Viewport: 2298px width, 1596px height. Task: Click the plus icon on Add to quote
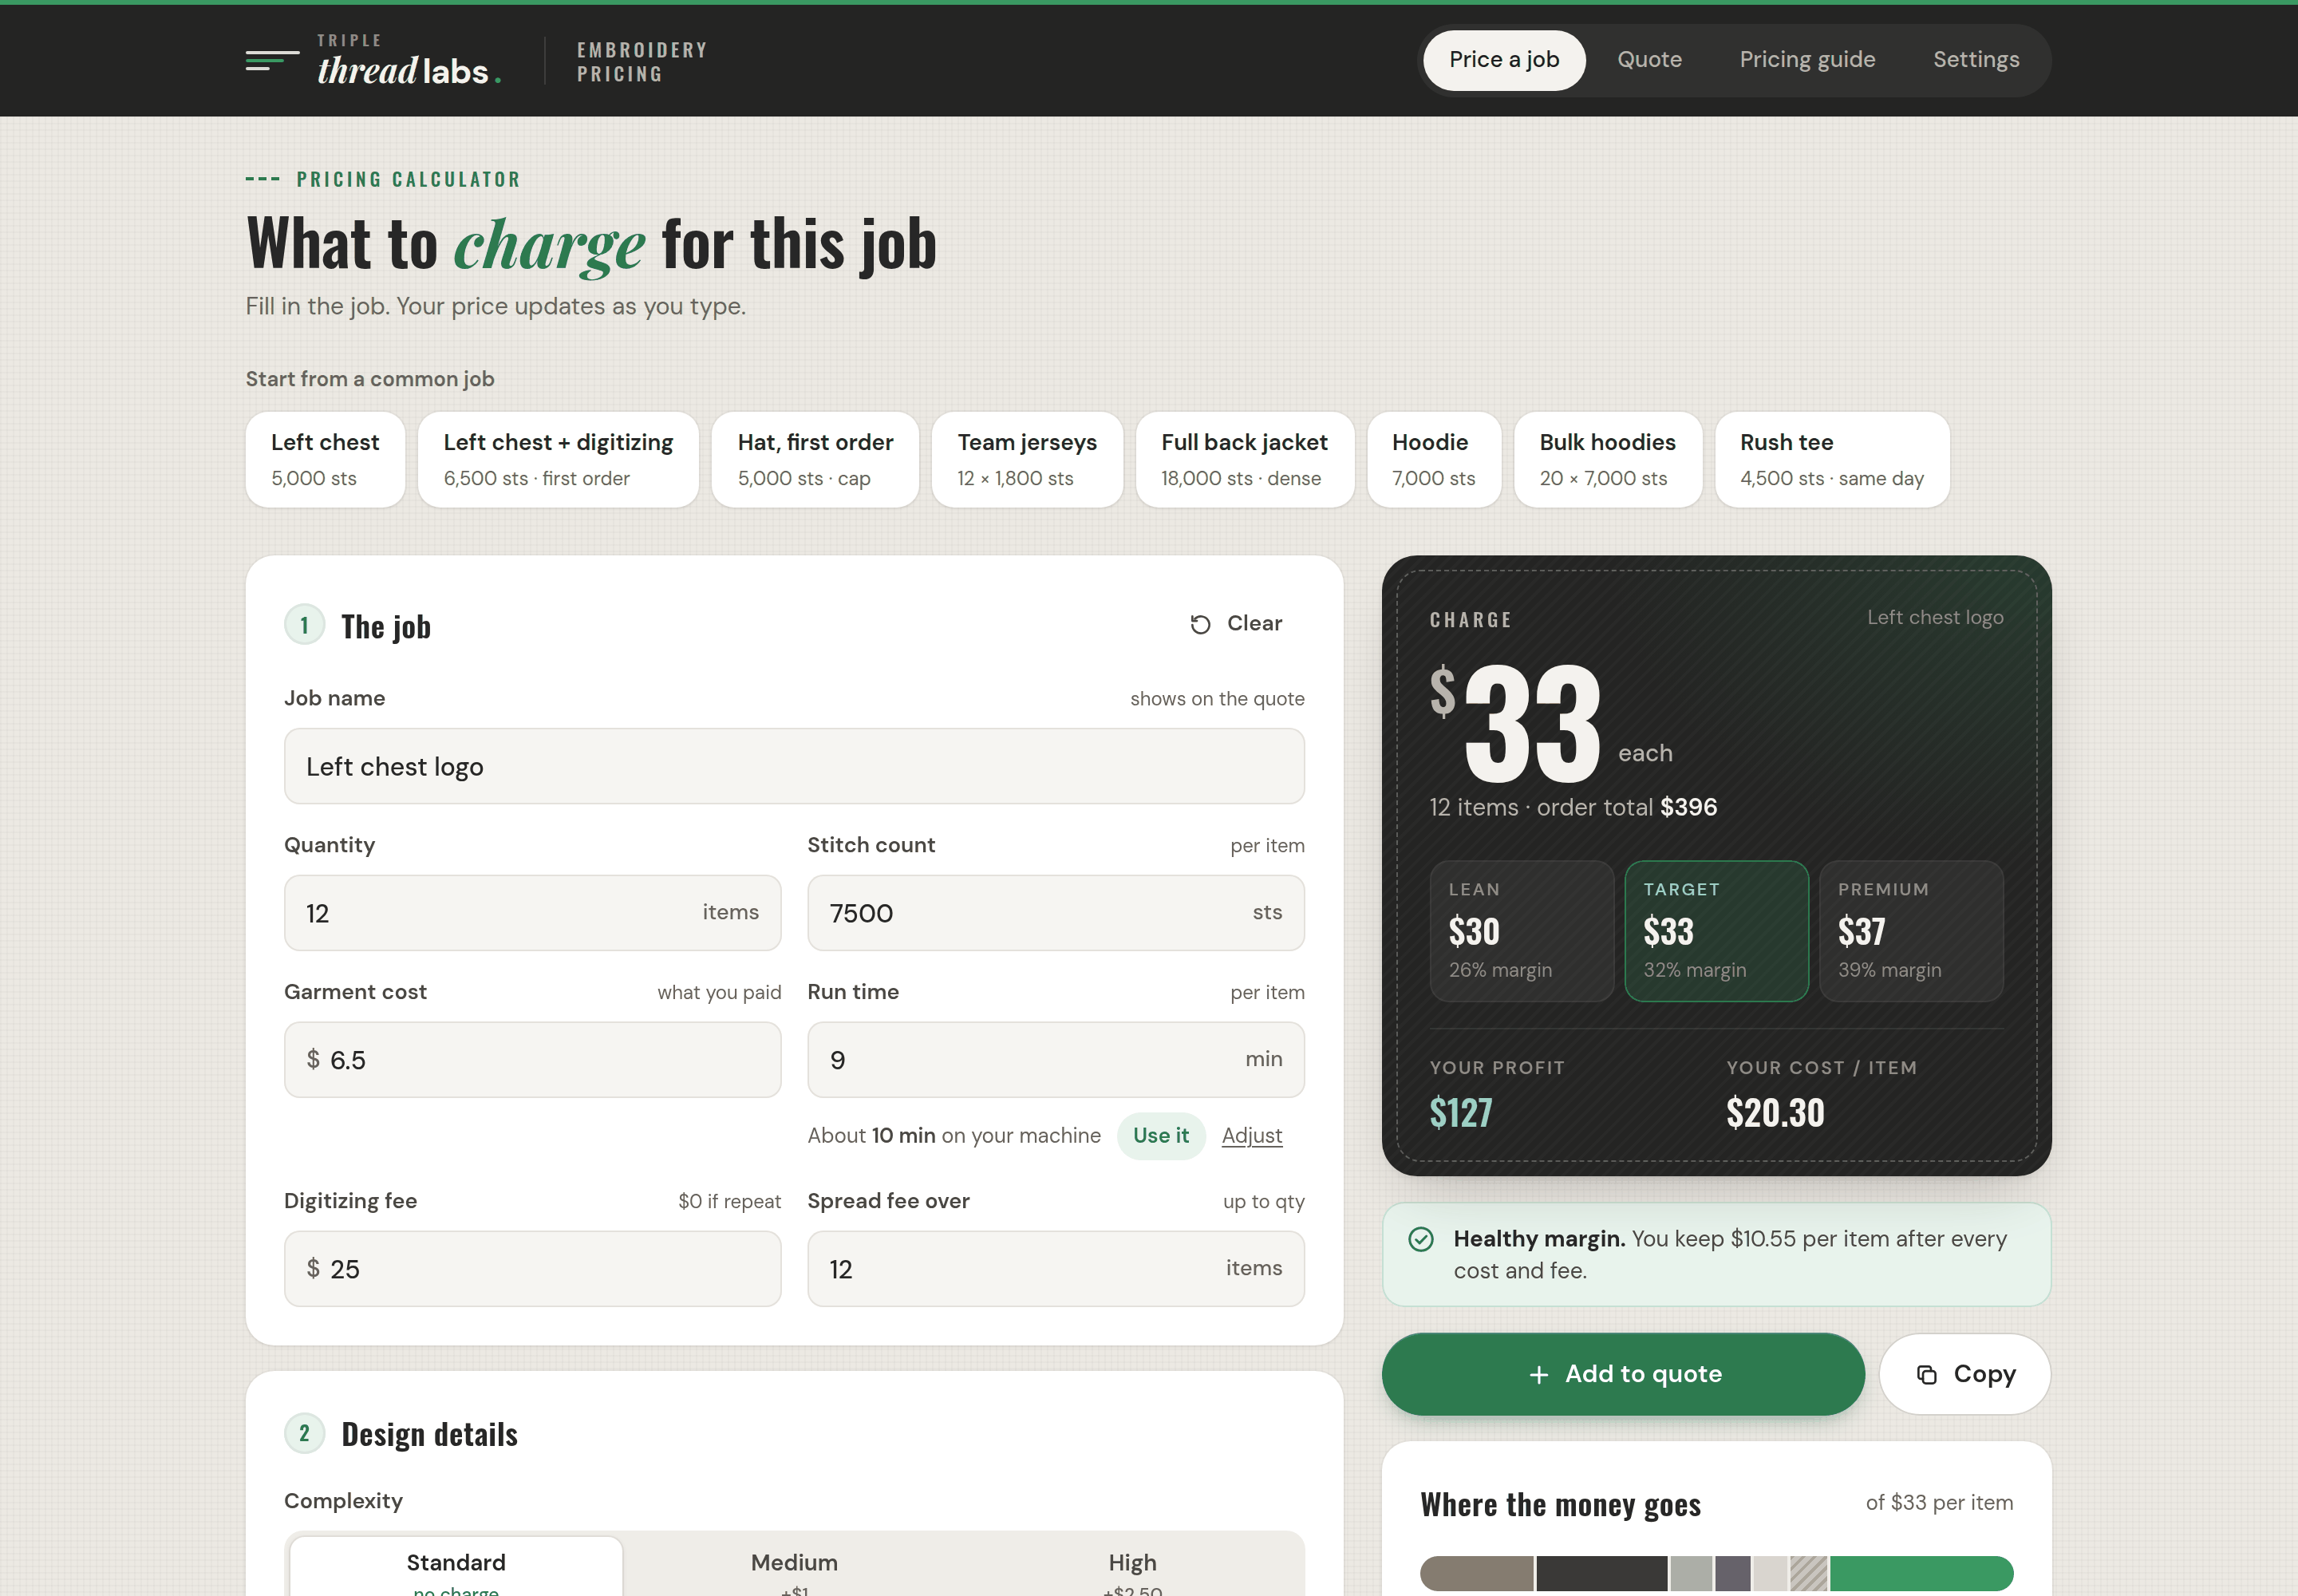point(1538,1374)
